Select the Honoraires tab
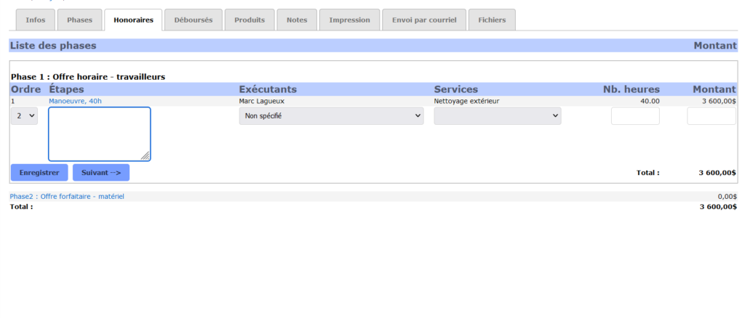745x318 pixels. point(133,20)
